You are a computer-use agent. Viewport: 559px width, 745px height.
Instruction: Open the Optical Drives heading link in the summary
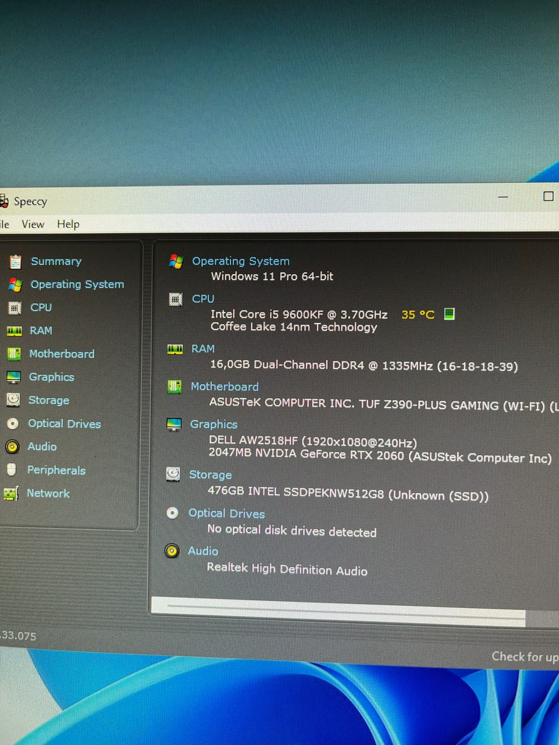coord(227,513)
